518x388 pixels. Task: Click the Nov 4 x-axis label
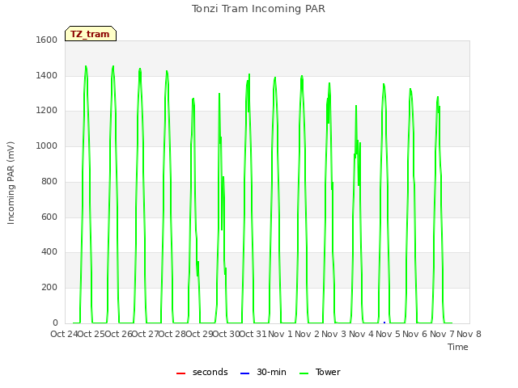pyautogui.click(x=361, y=334)
